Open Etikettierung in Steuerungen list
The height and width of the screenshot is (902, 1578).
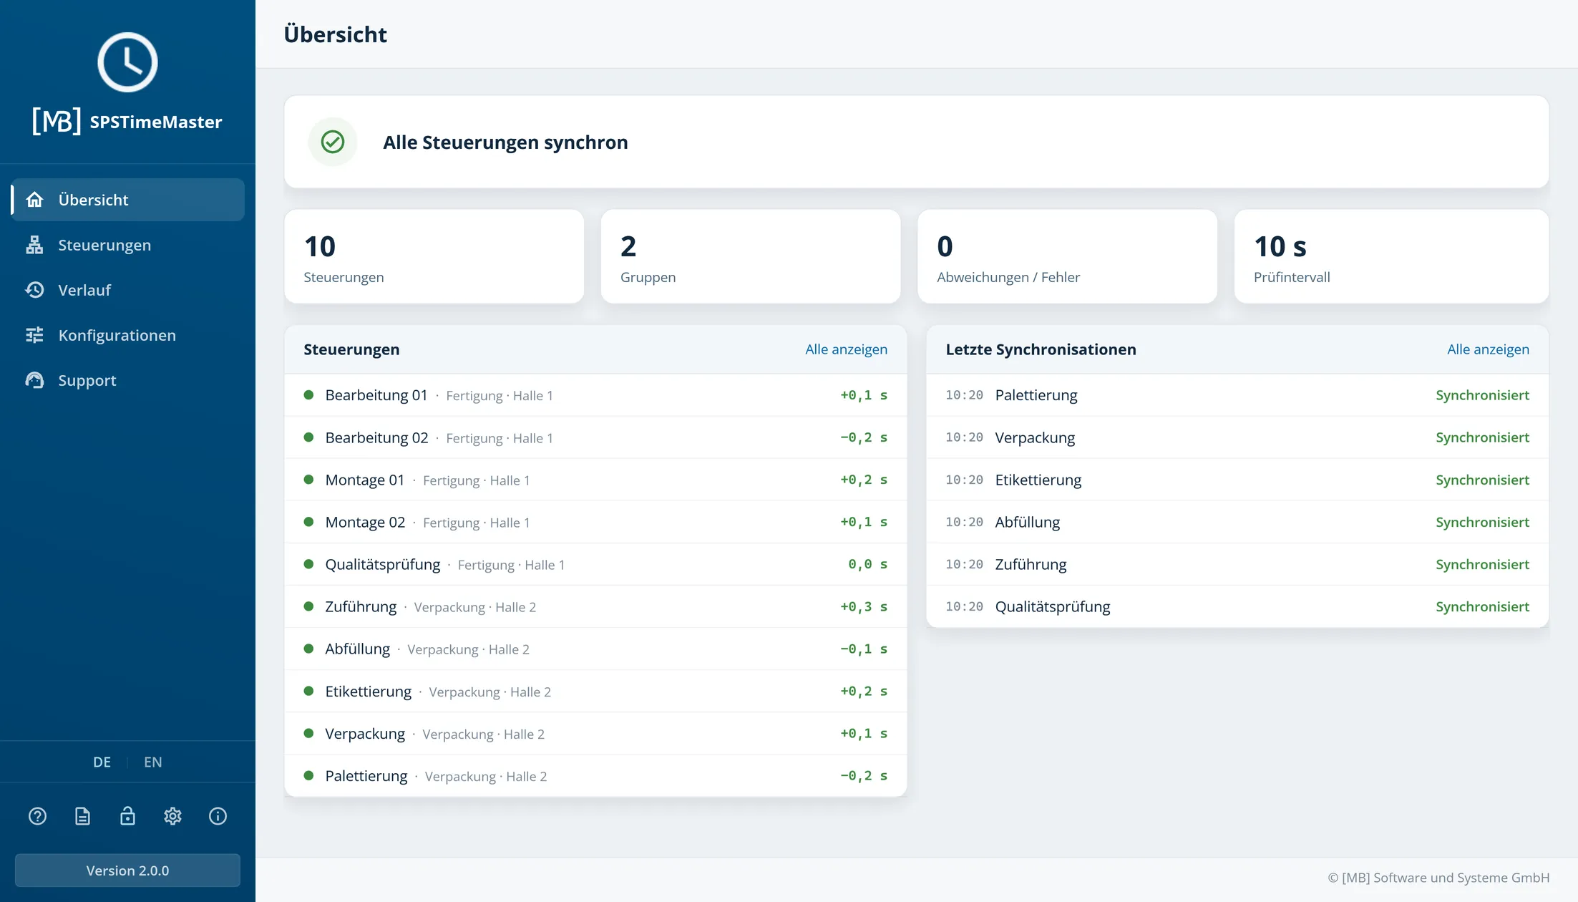(x=595, y=691)
